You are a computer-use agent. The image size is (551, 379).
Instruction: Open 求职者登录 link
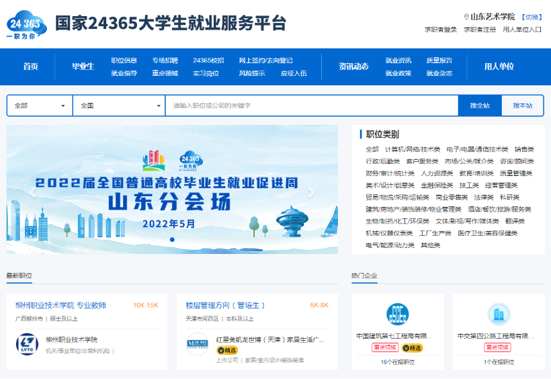[x=440, y=30]
